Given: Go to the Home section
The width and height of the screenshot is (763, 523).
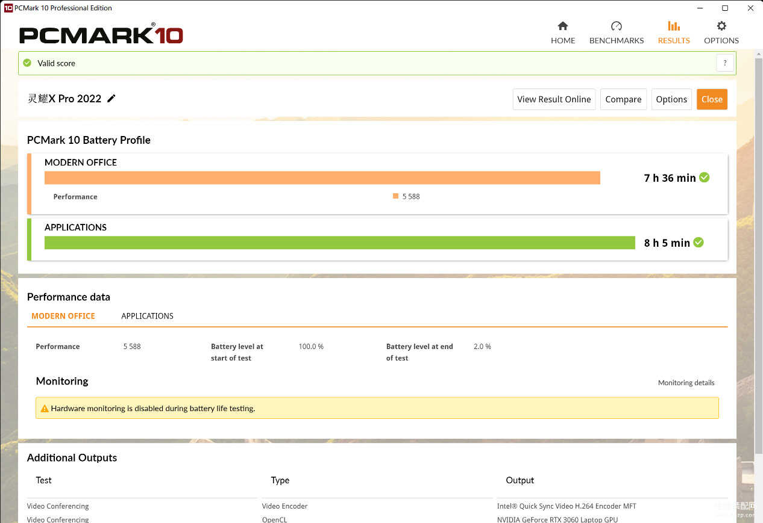Looking at the screenshot, I should tap(563, 33).
